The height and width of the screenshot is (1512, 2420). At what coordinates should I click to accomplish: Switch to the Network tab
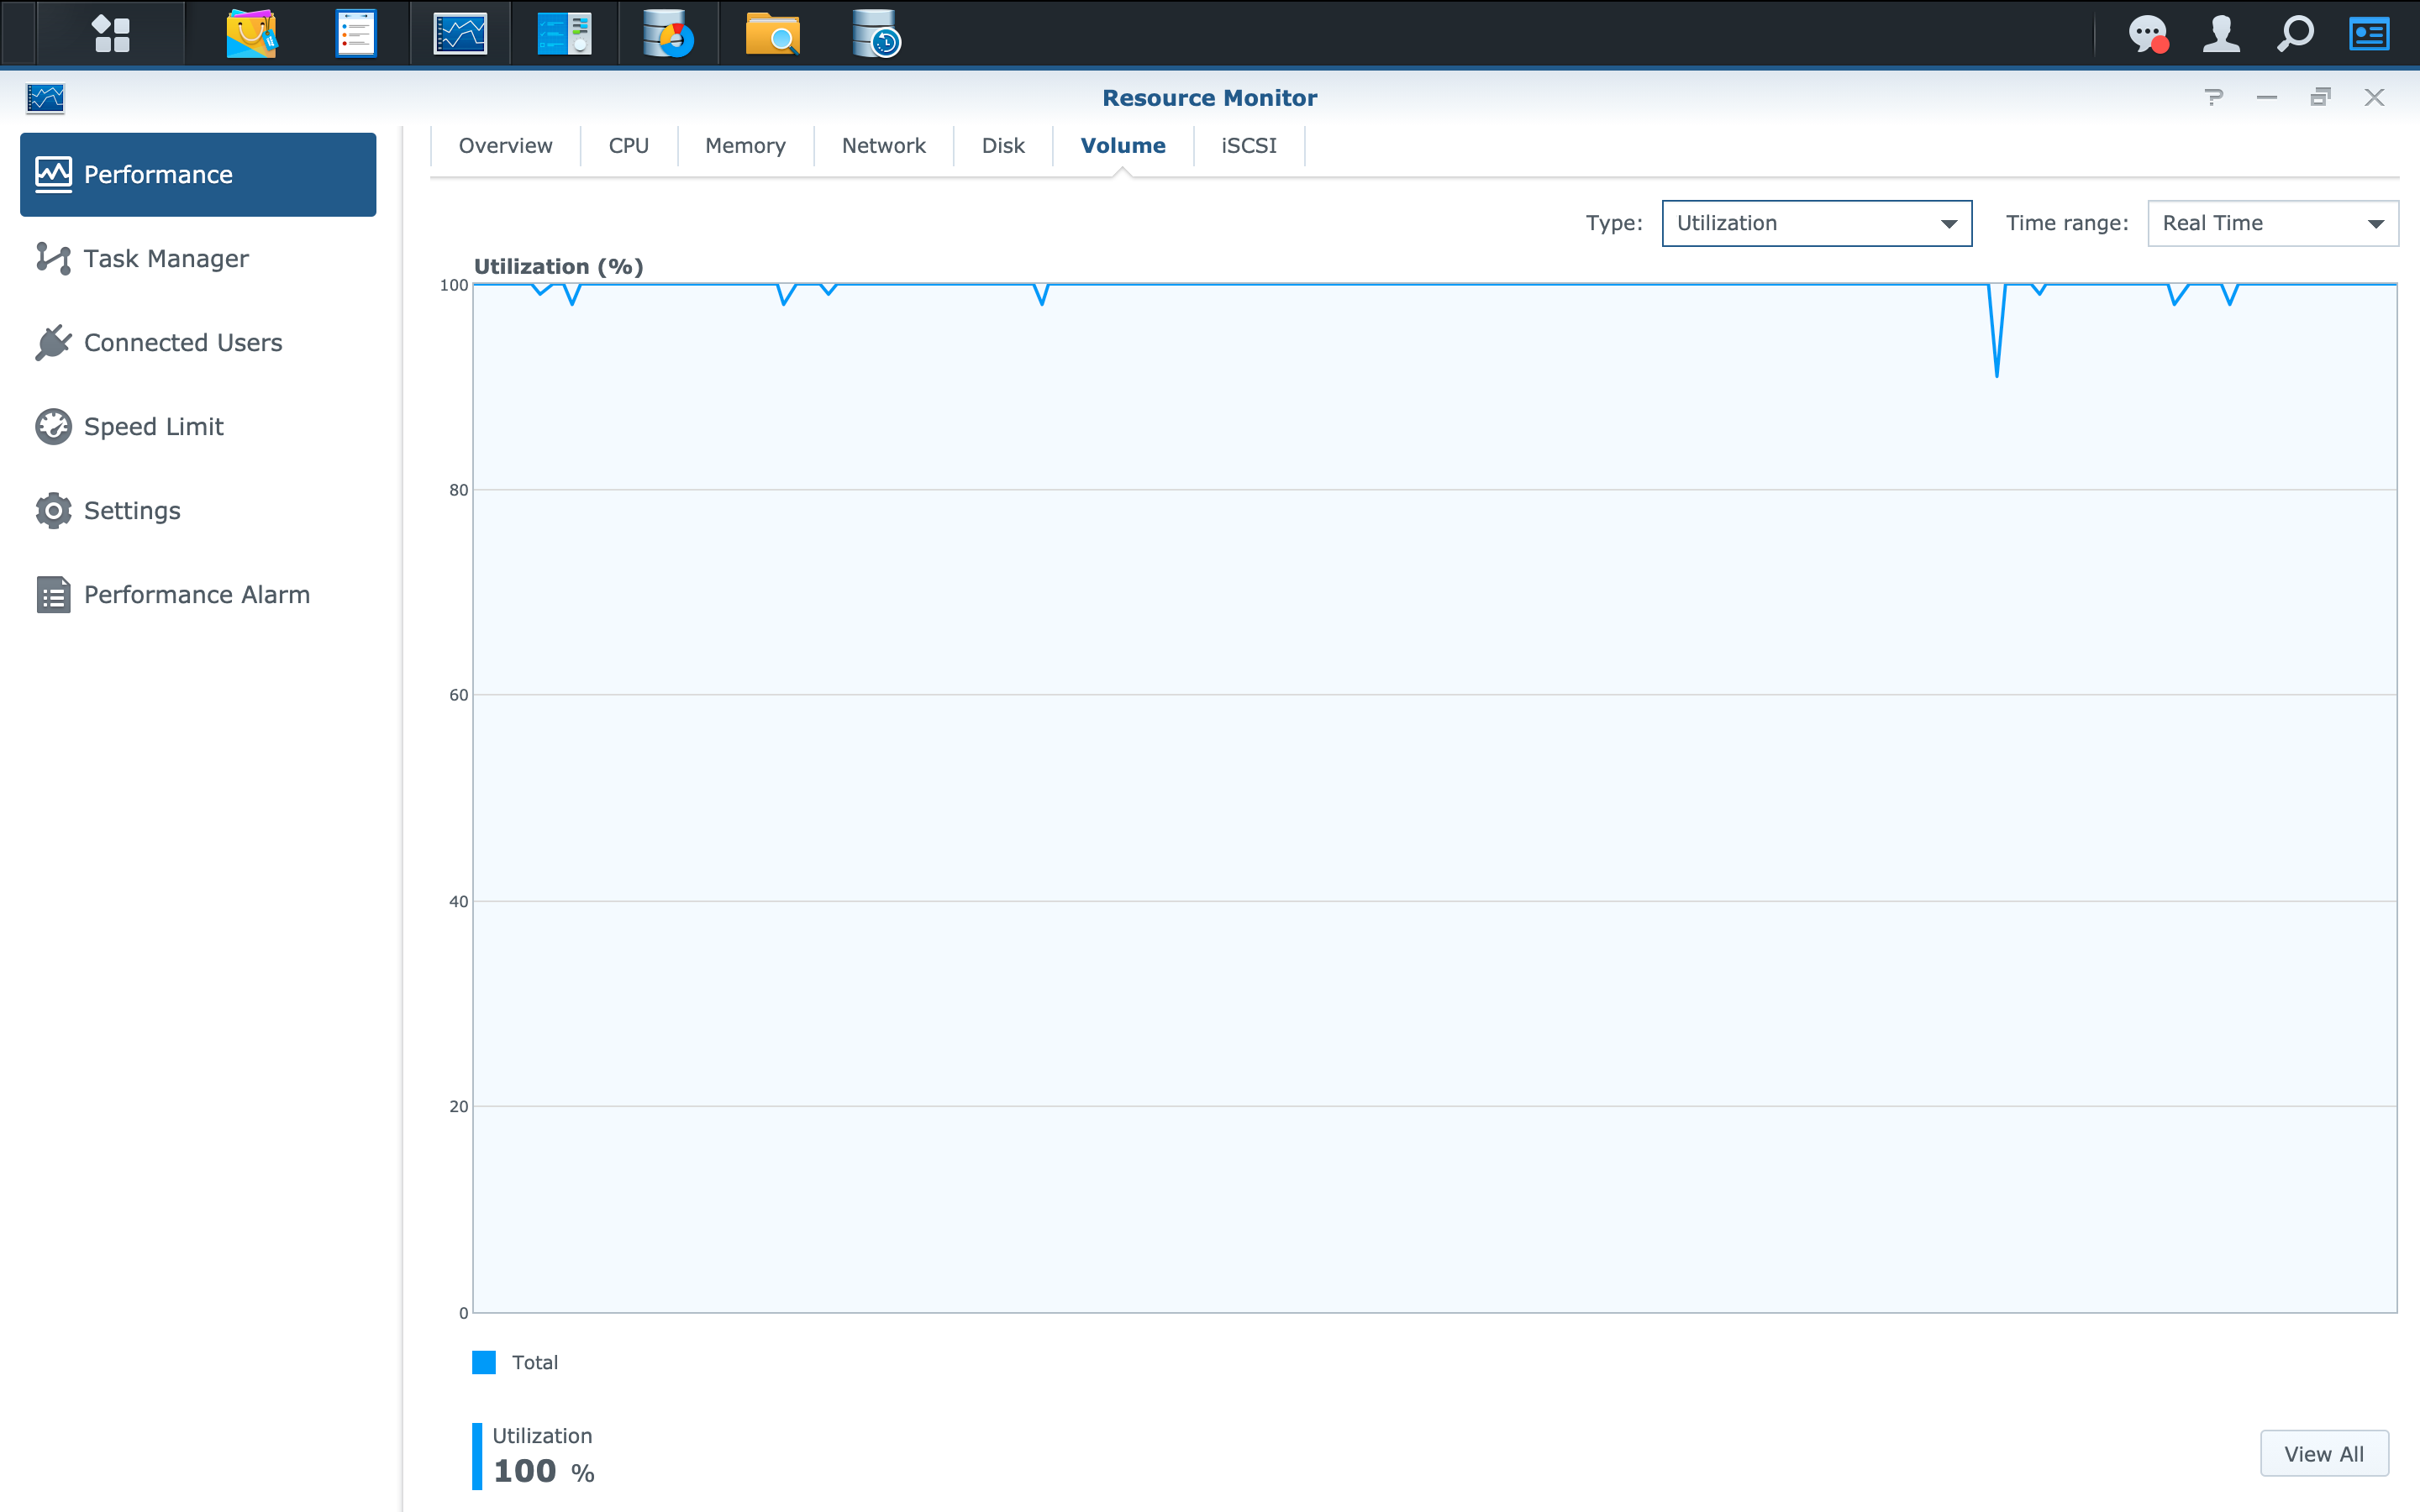pos(883,146)
